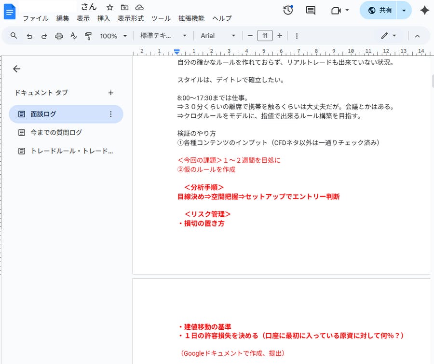Screen dimensions: 434x364
Task: Add a new document tab with plus
Action: coord(110,93)
